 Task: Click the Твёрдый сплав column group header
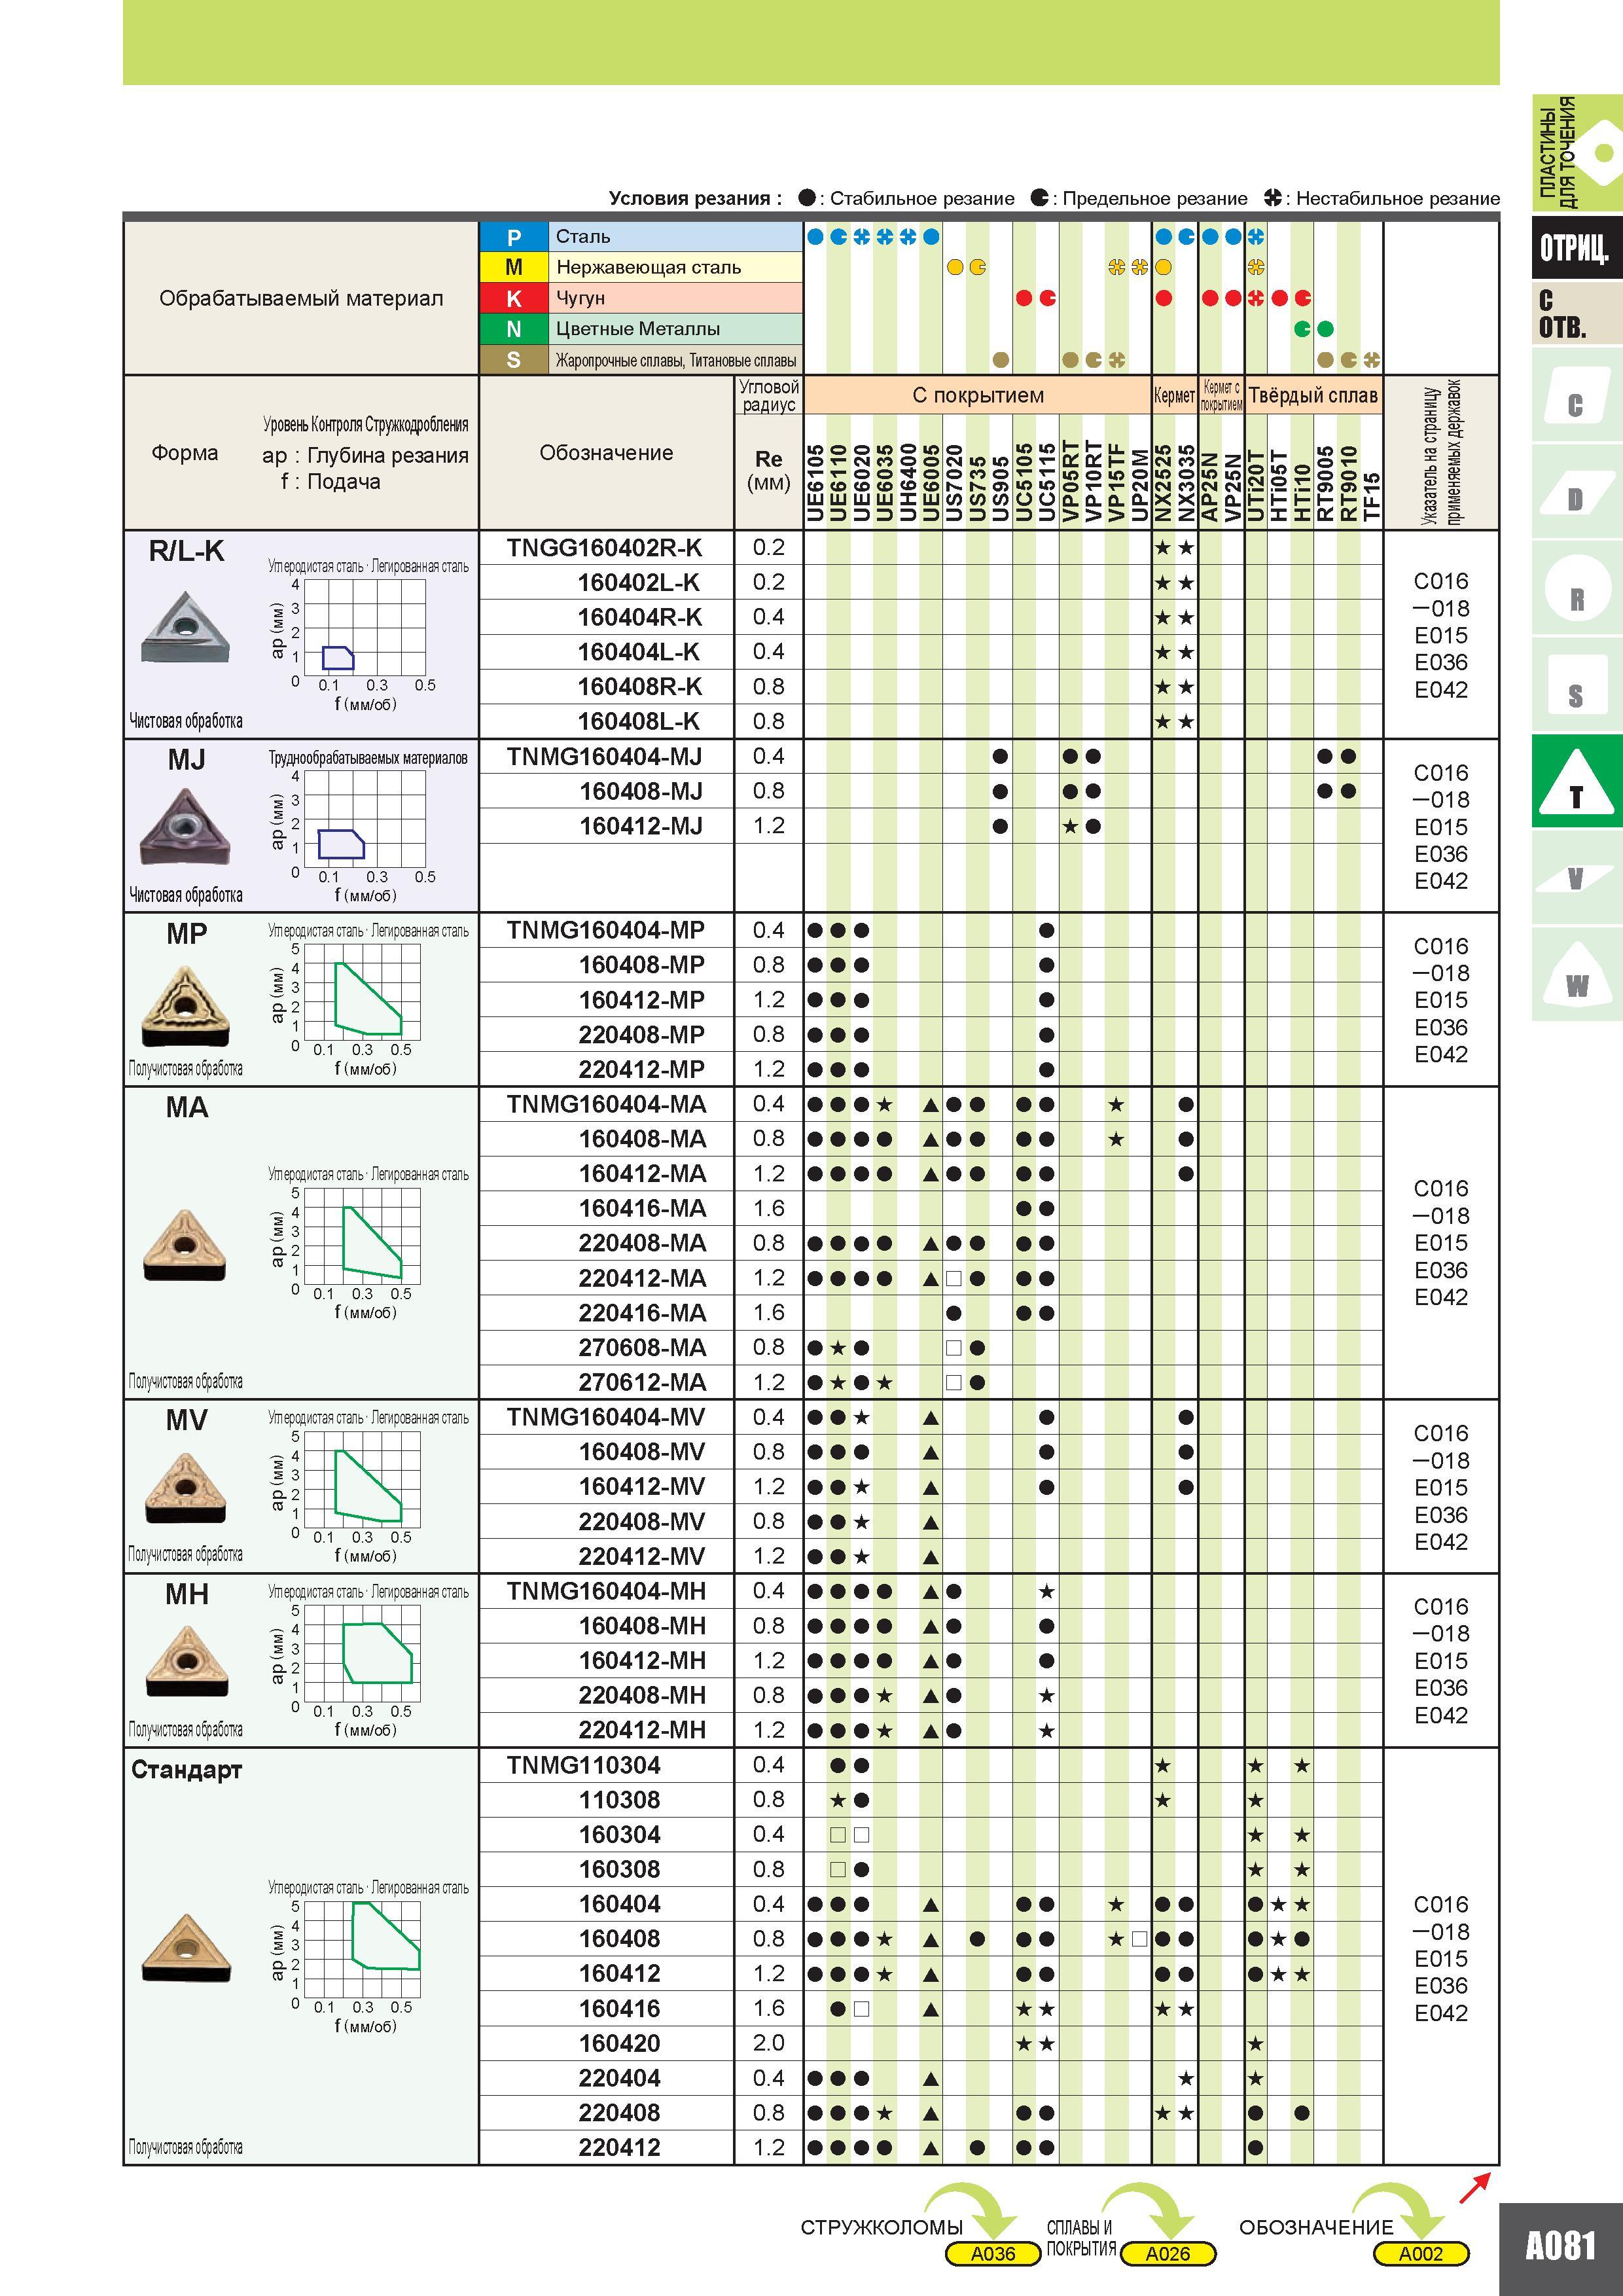point(1313,395)
